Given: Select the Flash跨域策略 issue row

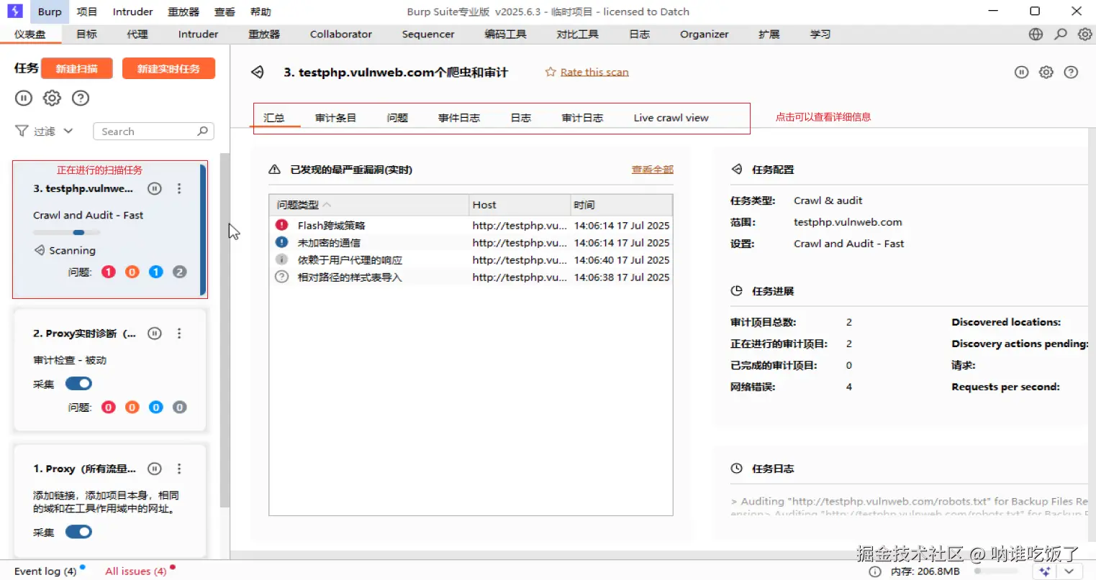Looking at the screenshot, I should 471,225.
